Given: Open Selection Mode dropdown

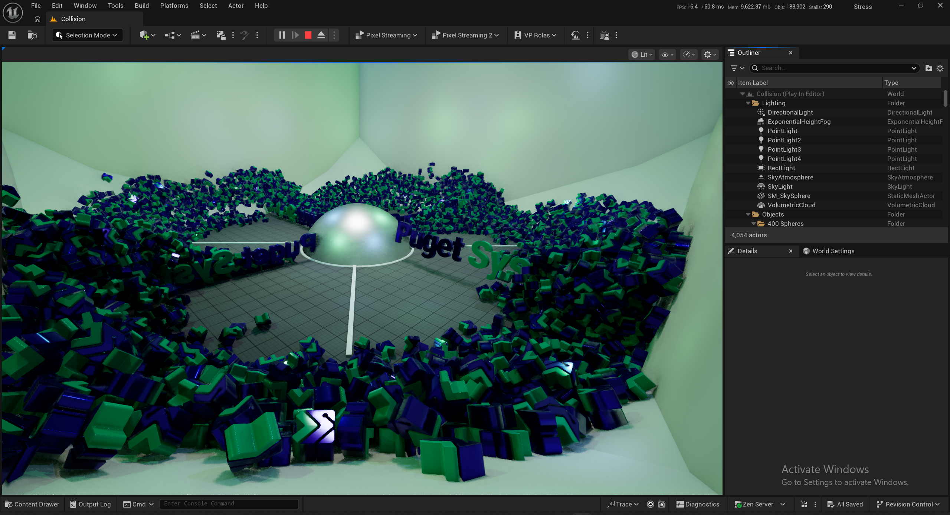Looking at the screenshot, I should tap(87, 35).
